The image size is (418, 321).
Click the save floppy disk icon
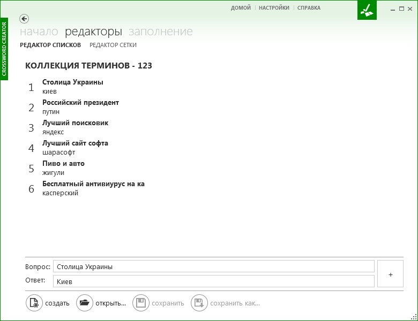pyautogui.click(x=141, y=303)
